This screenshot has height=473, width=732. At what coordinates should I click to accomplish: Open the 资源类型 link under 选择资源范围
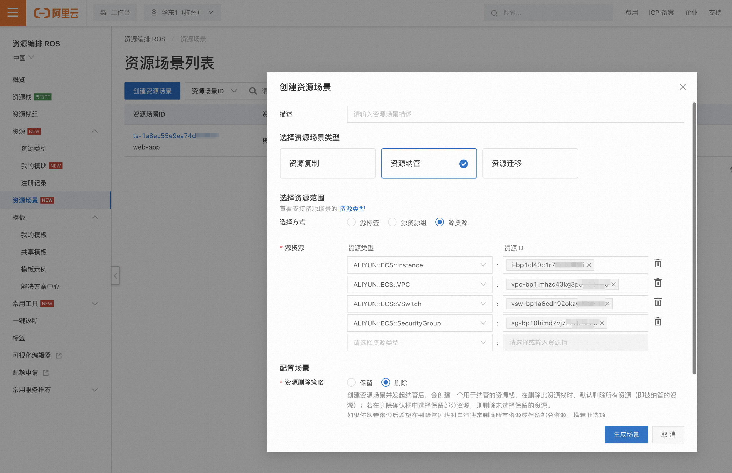[x=352, y=209]
